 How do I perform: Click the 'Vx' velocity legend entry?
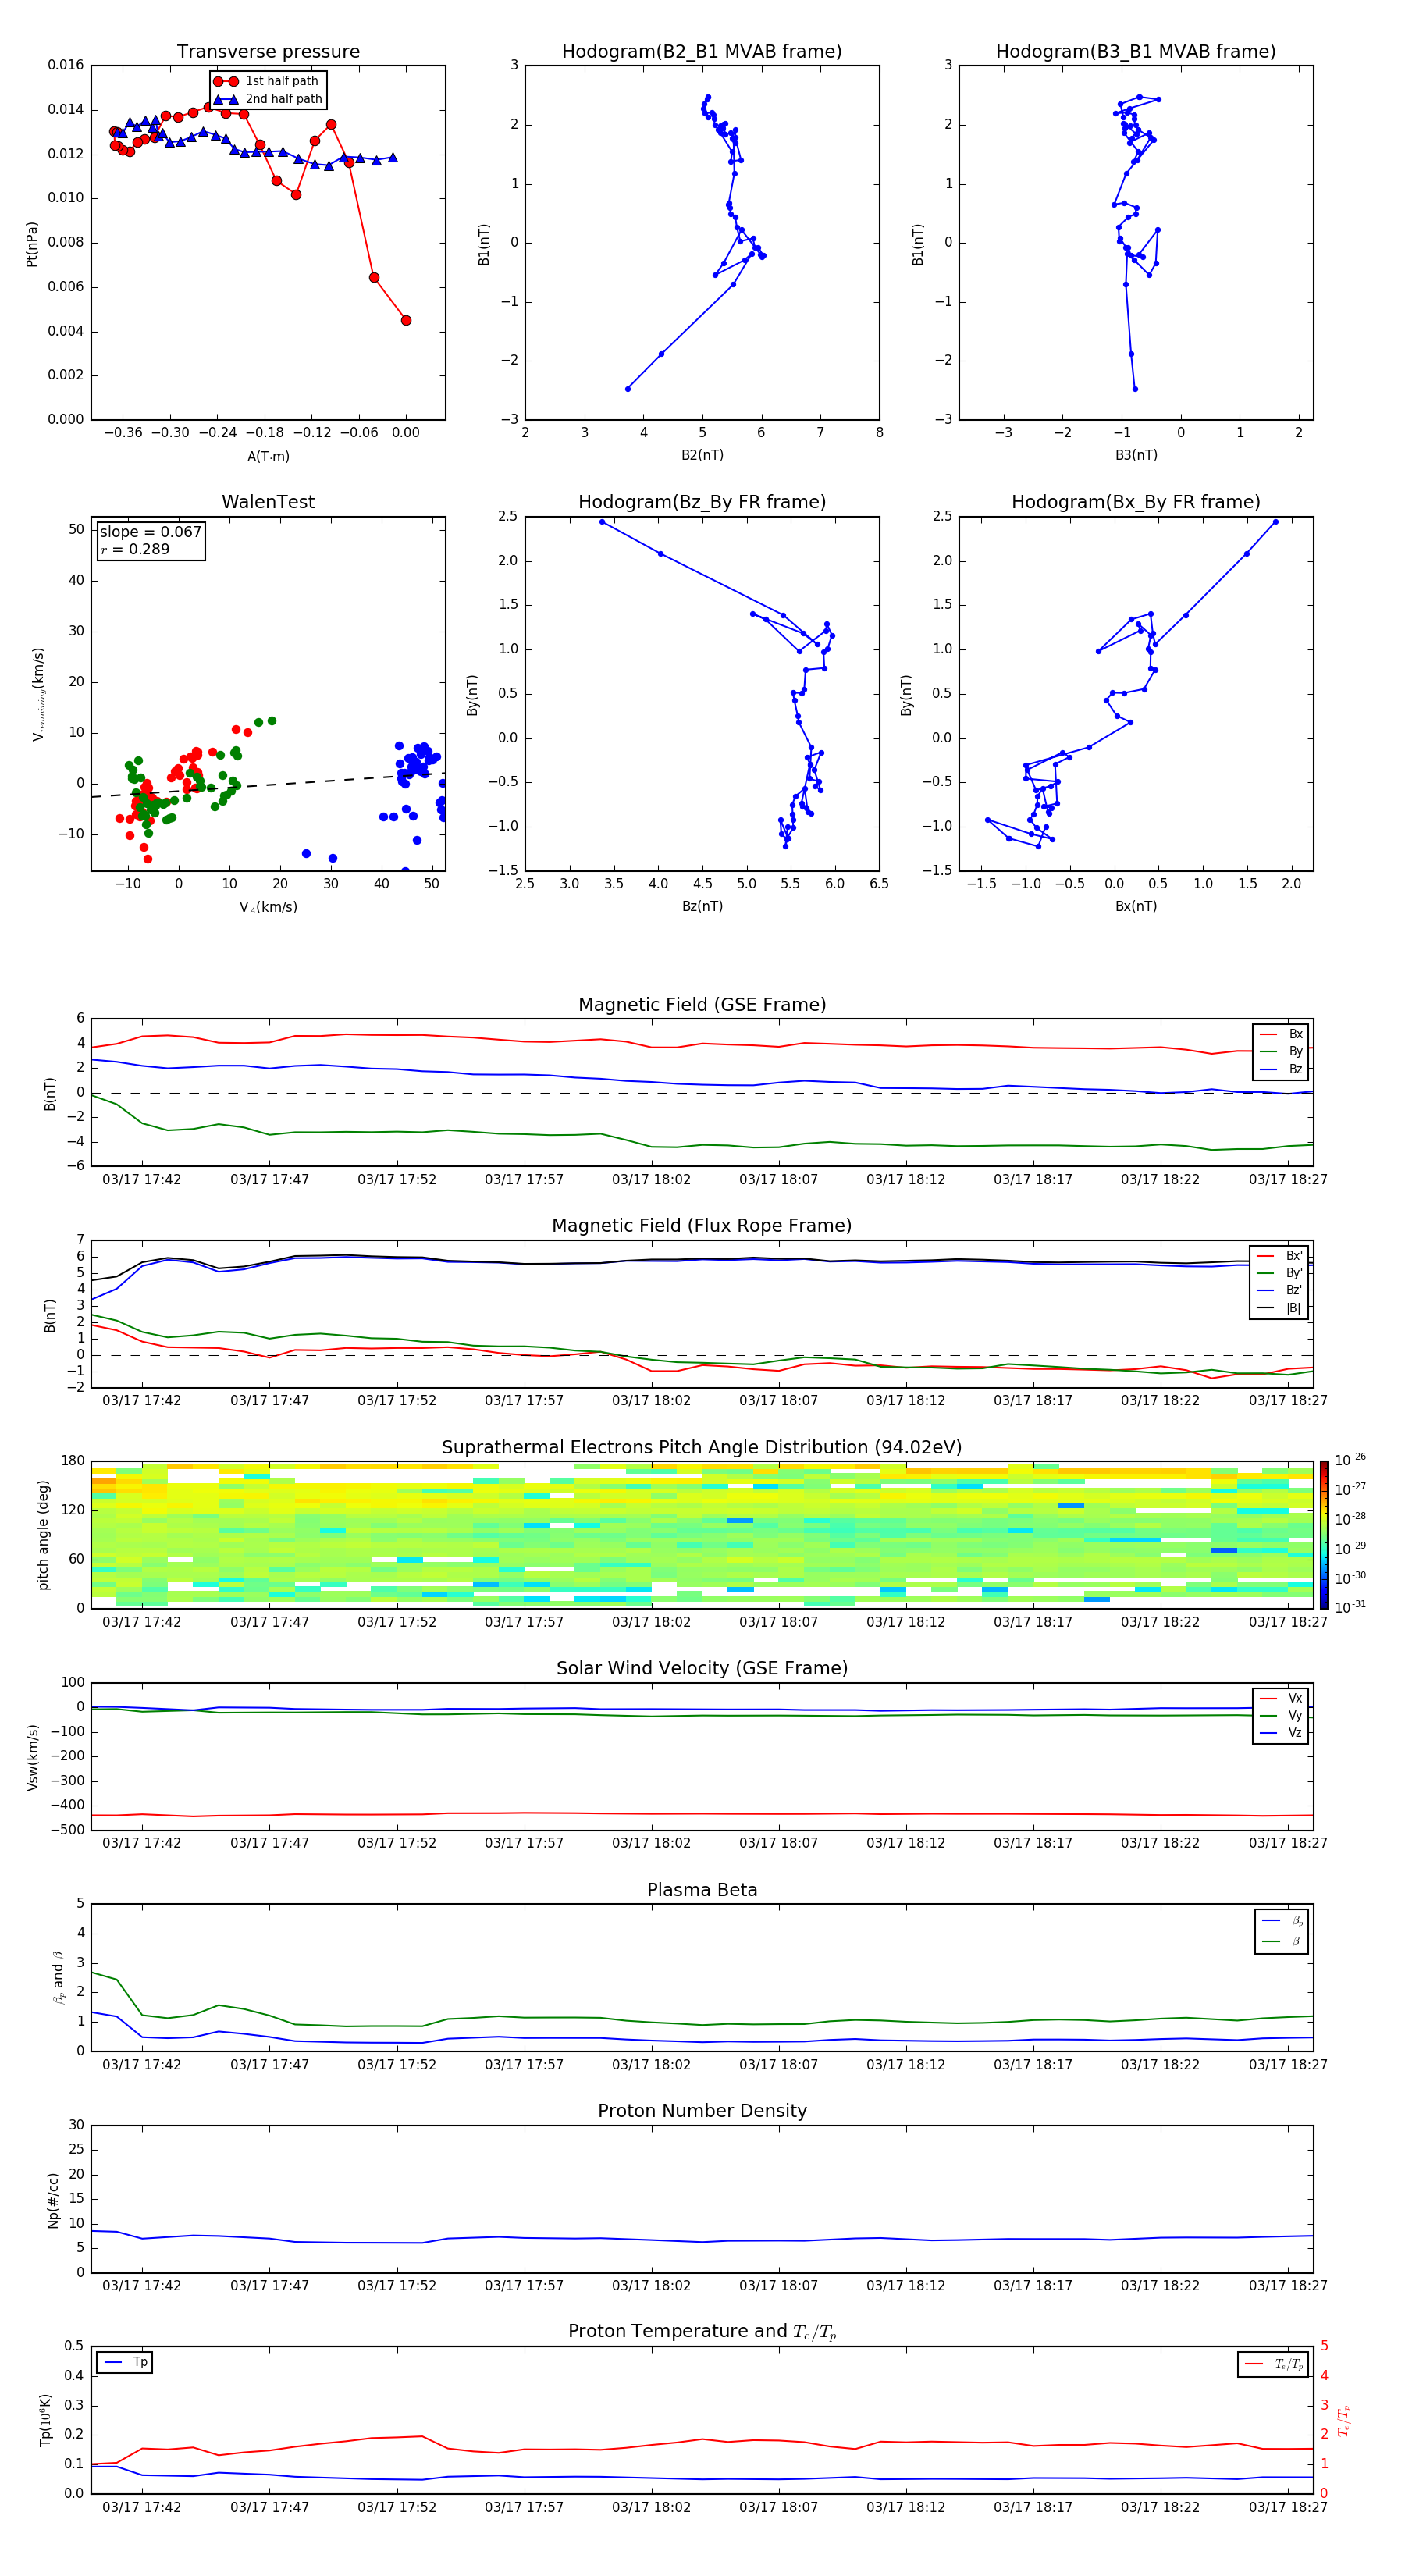(x=1281, y=1698)
